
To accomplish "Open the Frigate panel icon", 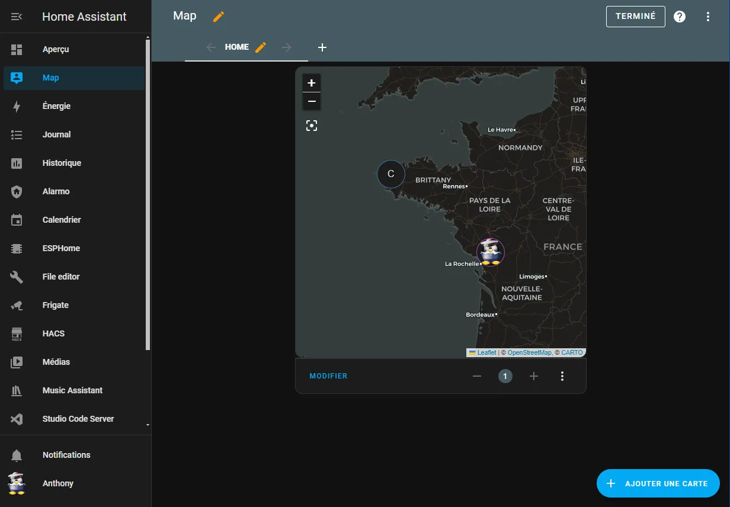I will coord(17,305).
